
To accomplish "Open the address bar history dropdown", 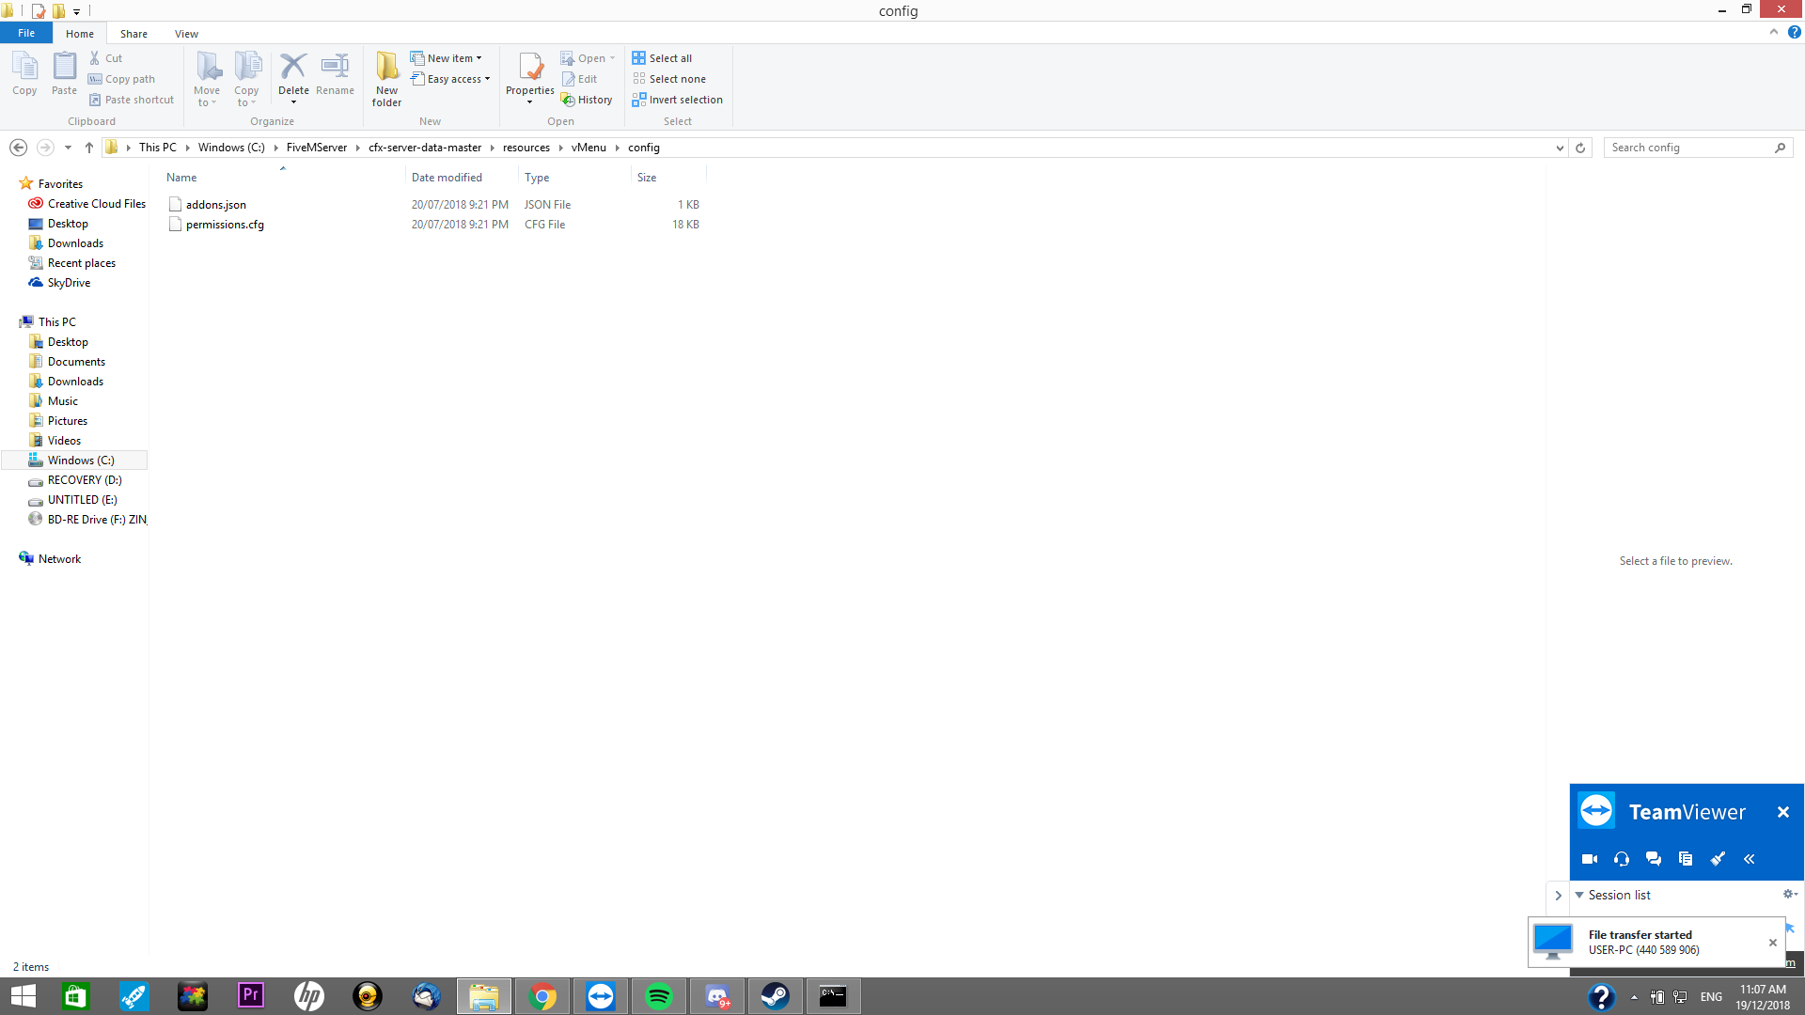I will pyautogui.click(x=1560, y=148).
